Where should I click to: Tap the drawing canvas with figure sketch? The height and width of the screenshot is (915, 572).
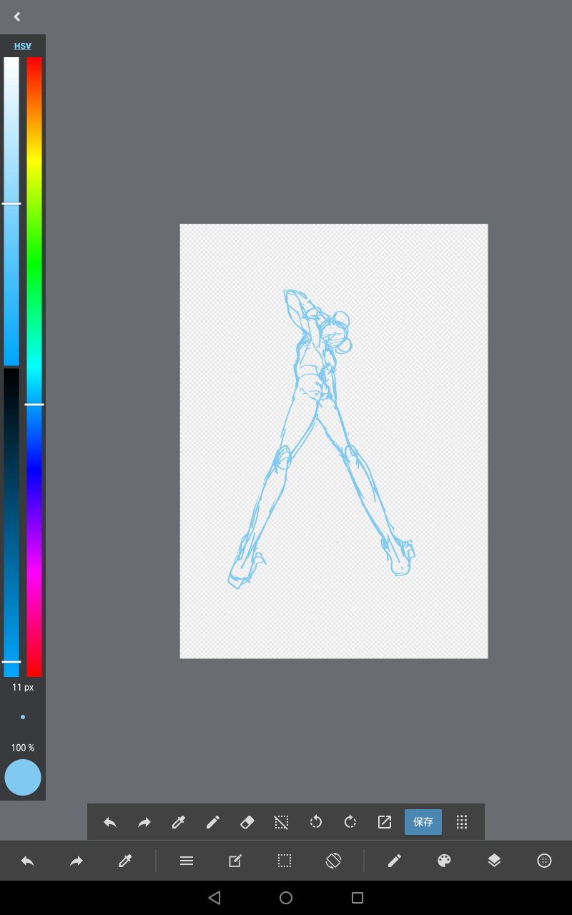334,441
